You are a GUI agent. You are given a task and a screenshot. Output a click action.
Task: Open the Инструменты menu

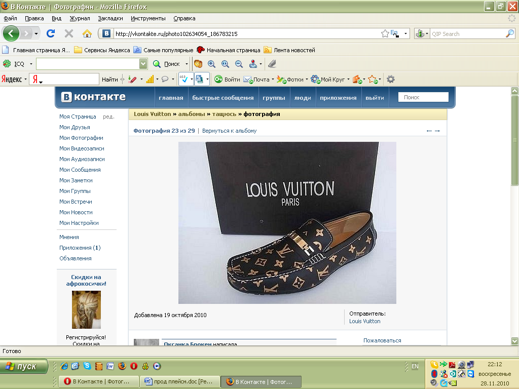point(148,19)
